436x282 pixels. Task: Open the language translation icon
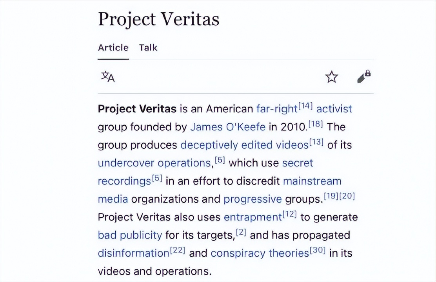click(x=108, y=77)
